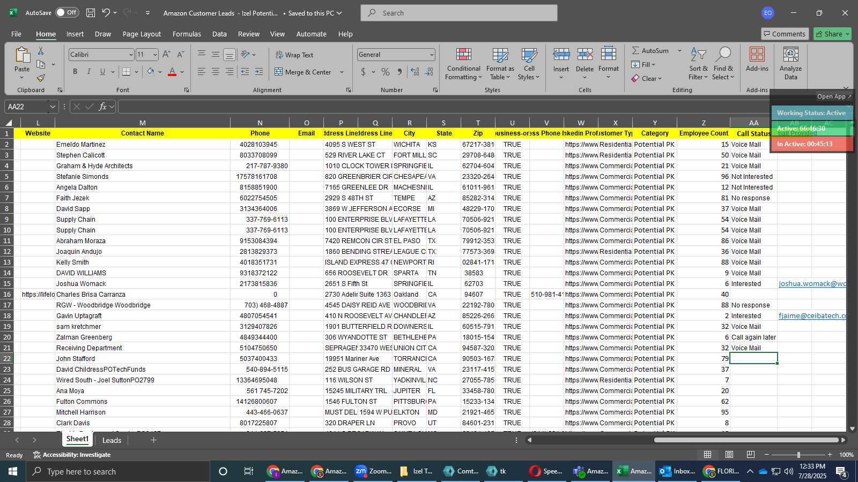Click the Middle Align icon

click(x=216, y=54)
